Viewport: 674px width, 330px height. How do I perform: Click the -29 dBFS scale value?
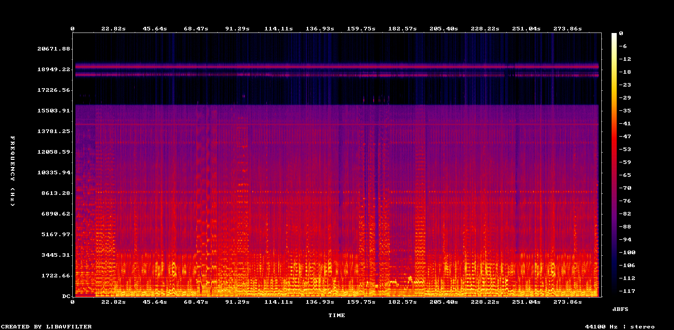point(625,98)
